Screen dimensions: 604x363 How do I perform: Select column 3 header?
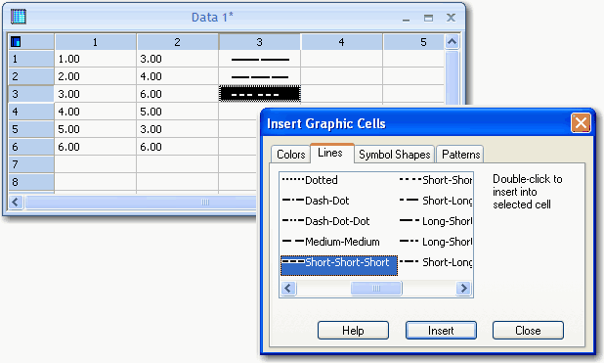pyautogui.click(x=260, y=42)
